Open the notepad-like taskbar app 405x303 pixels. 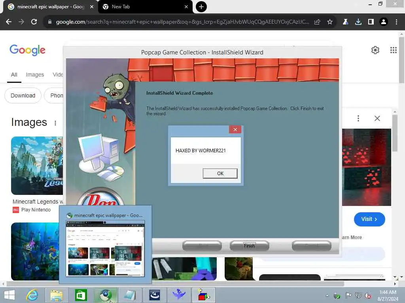pos(130,295)
